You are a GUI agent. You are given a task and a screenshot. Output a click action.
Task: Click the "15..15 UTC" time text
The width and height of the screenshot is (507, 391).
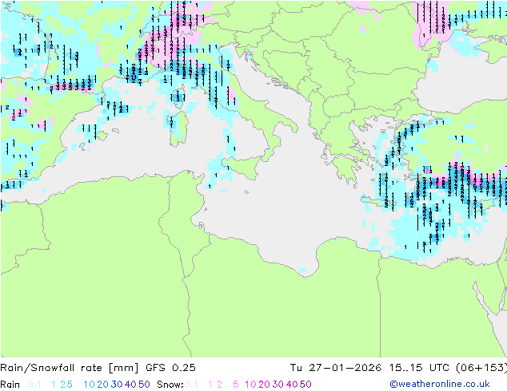[x=418, y=368]
